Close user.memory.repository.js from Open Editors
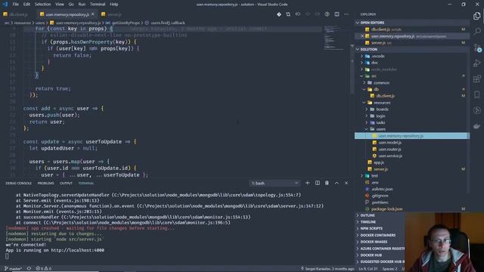The image size is (484, 272). (362, 36)
